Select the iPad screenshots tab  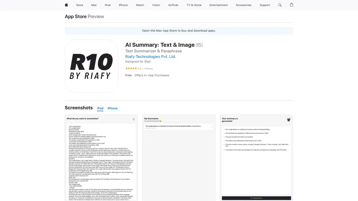(100, 108)
